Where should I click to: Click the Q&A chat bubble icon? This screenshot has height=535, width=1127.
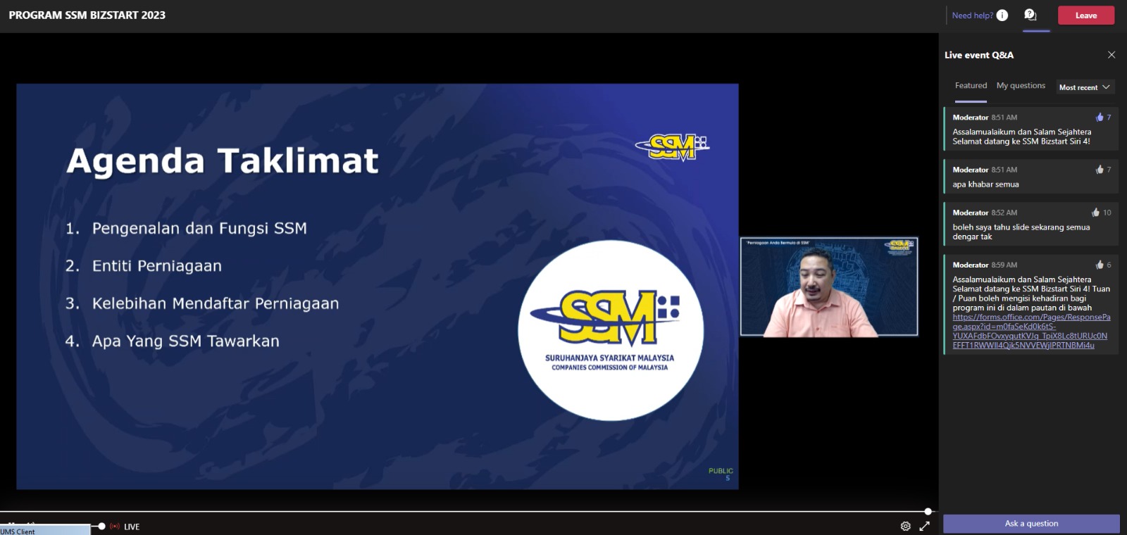1030,15
